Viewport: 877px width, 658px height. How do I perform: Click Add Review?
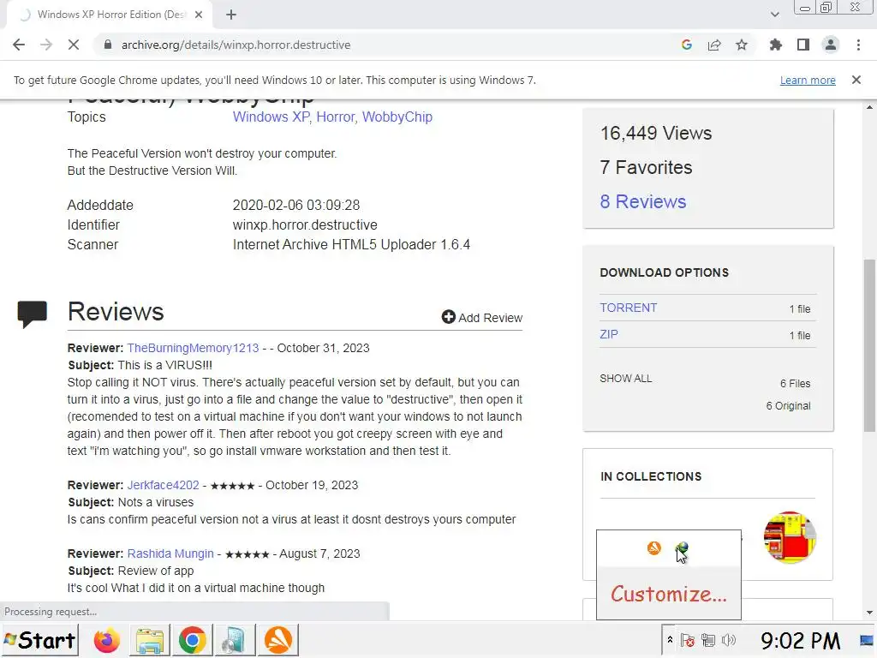pyautogui.click(x=482, y=317)
